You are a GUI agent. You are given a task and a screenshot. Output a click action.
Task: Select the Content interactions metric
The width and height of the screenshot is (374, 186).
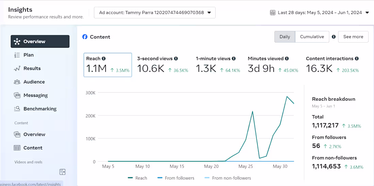(x=332, y=65)
